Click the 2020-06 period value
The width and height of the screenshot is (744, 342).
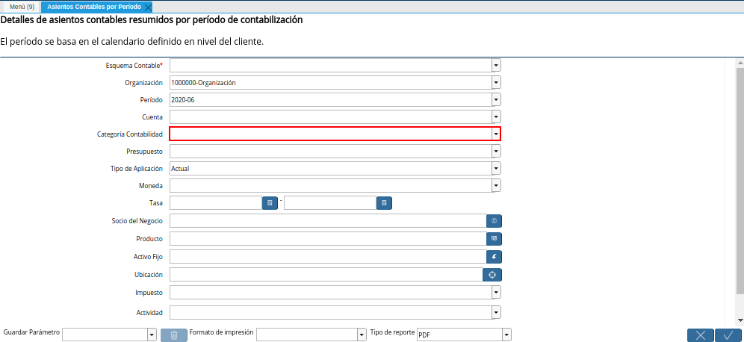183,100
